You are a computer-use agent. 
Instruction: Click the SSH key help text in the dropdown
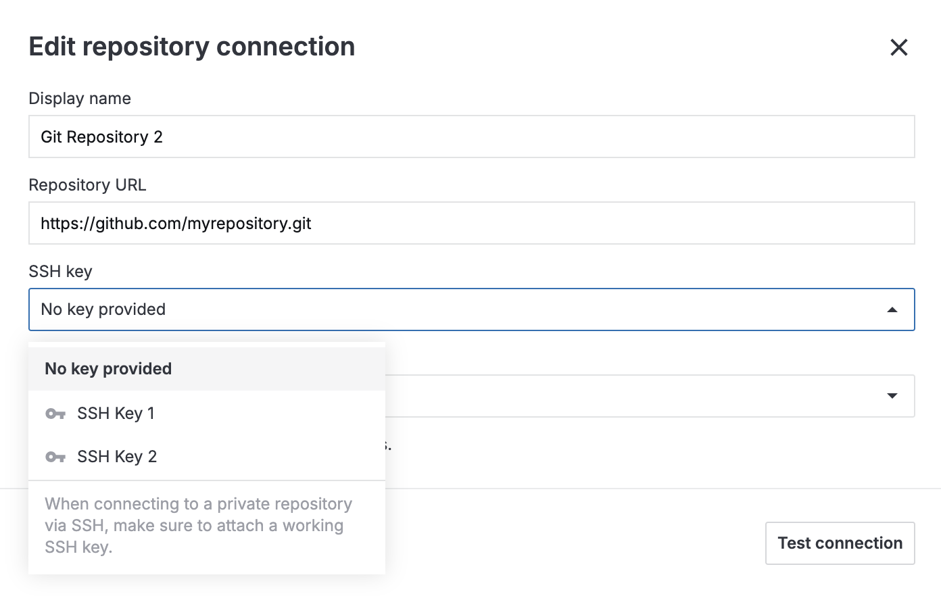point(197,525)
